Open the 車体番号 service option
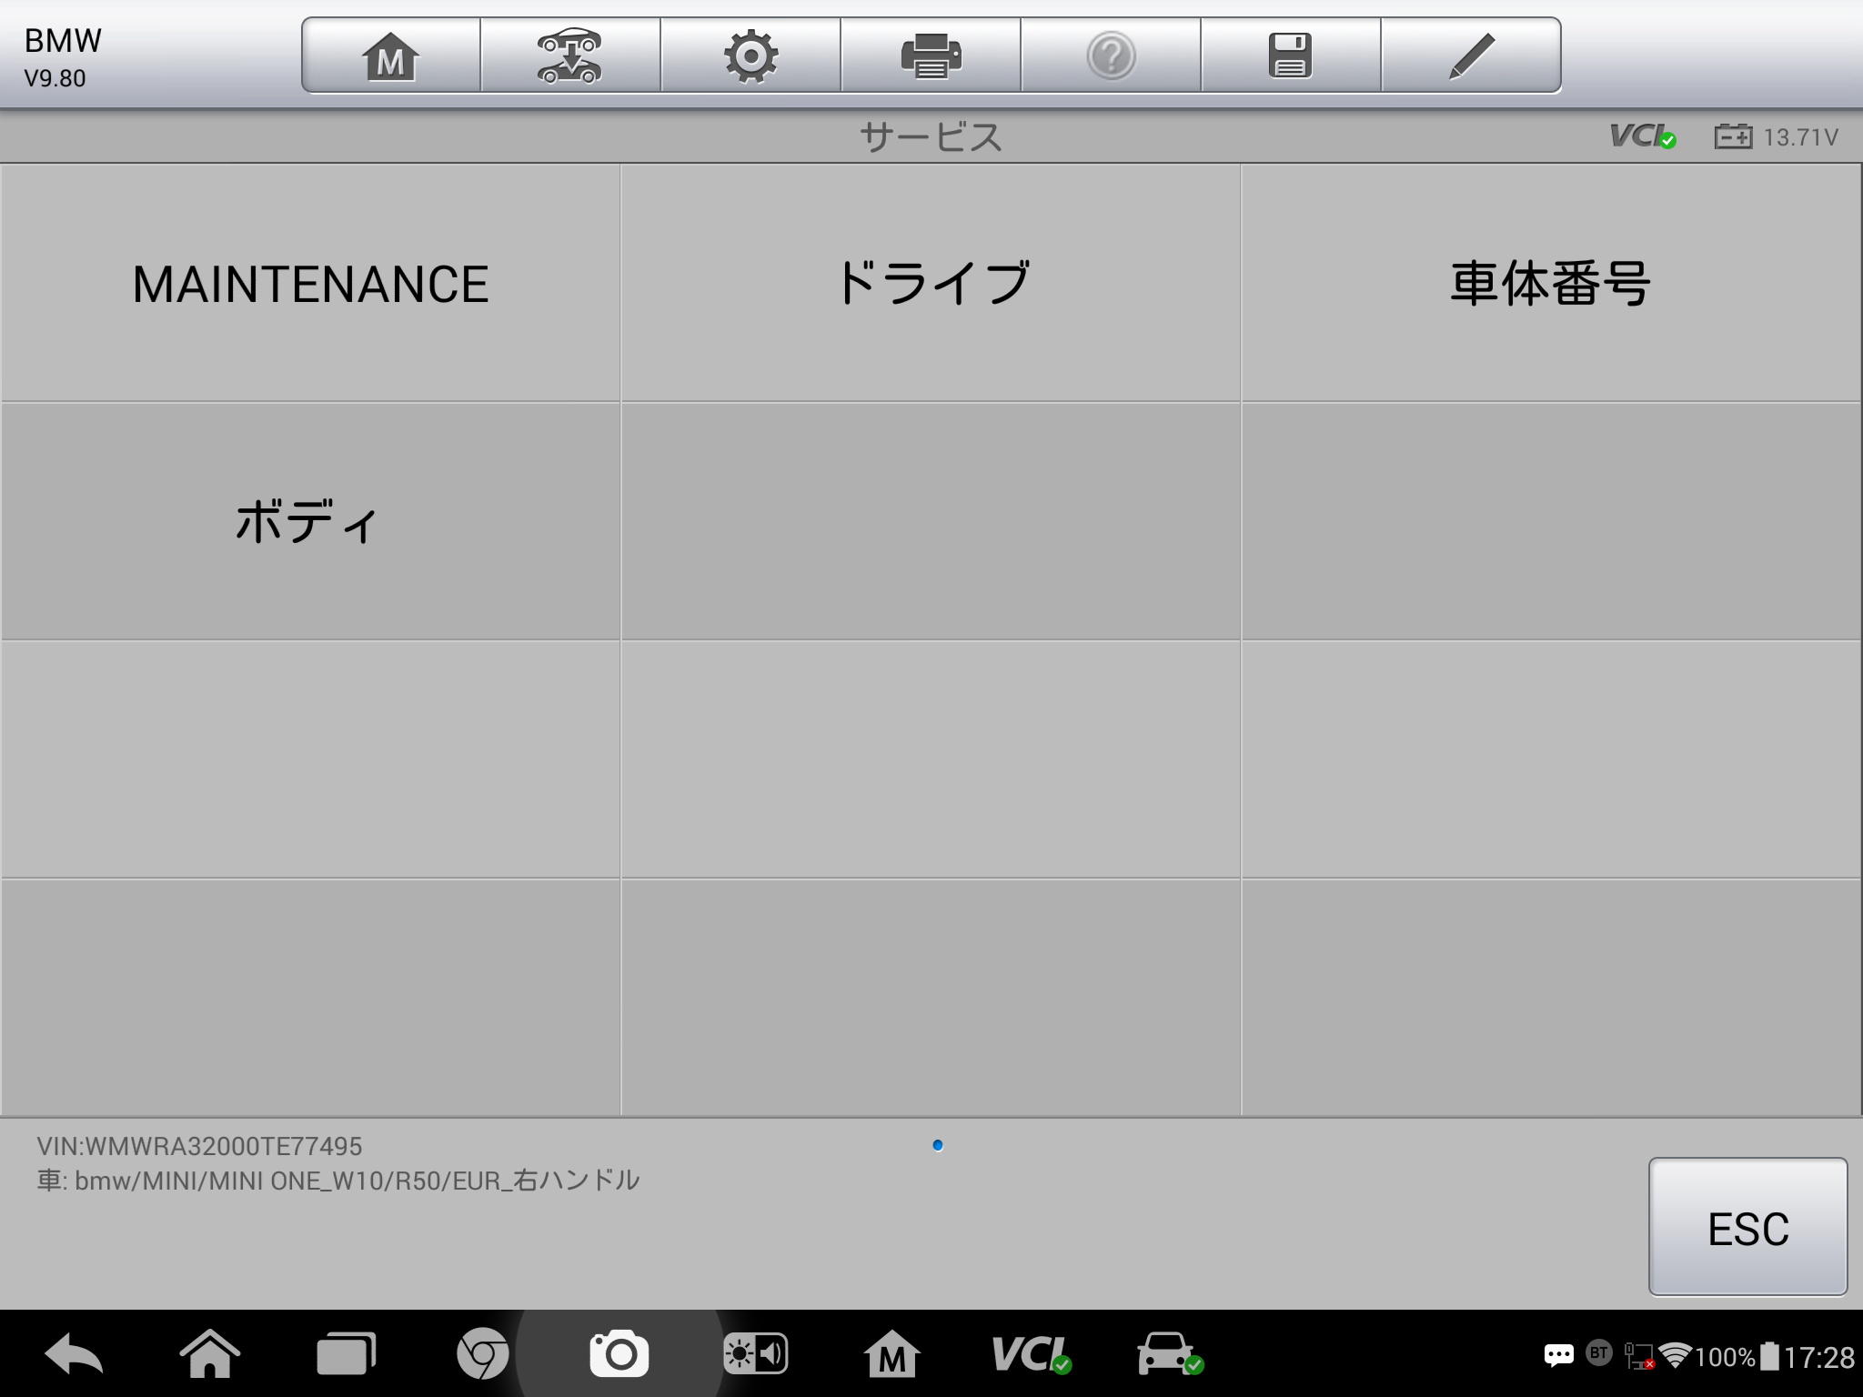The image size is (1863, 1397). pyautogui.click(x=1551, y=283)
